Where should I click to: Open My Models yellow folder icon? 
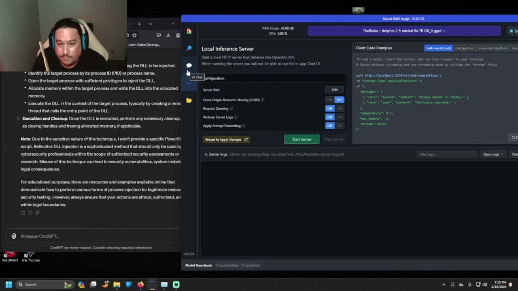pos(189,100)
